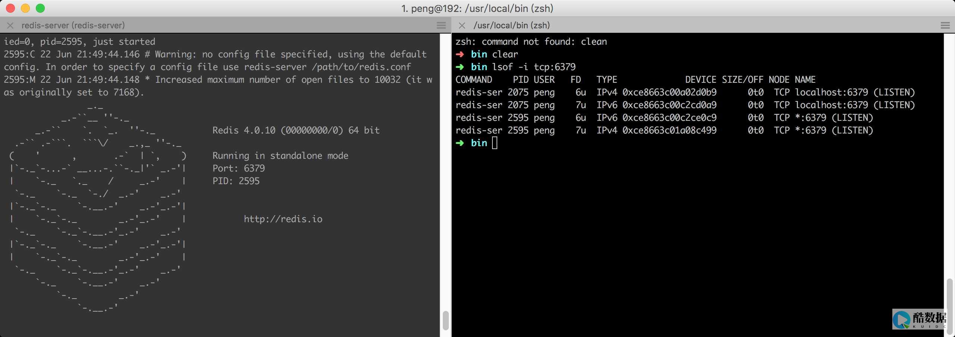Click 'Redis 4.0.10 (00000000/0) 64 bit' text
Image resolution: width=955 pixels, height=337 pixels.
click(x=296, y=130)
